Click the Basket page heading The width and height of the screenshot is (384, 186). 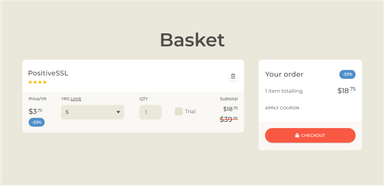click(192, 40)
